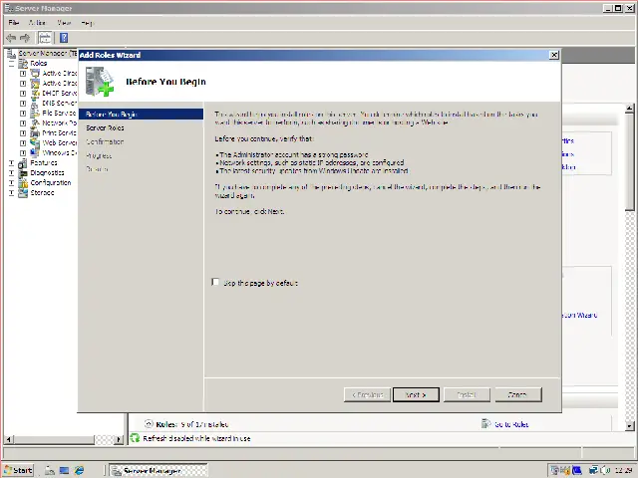Image resolution: width=638 pixels, height=478 pixels.
Task: Expand the Diagnostics tree node
Action: [x=11, y=173]
